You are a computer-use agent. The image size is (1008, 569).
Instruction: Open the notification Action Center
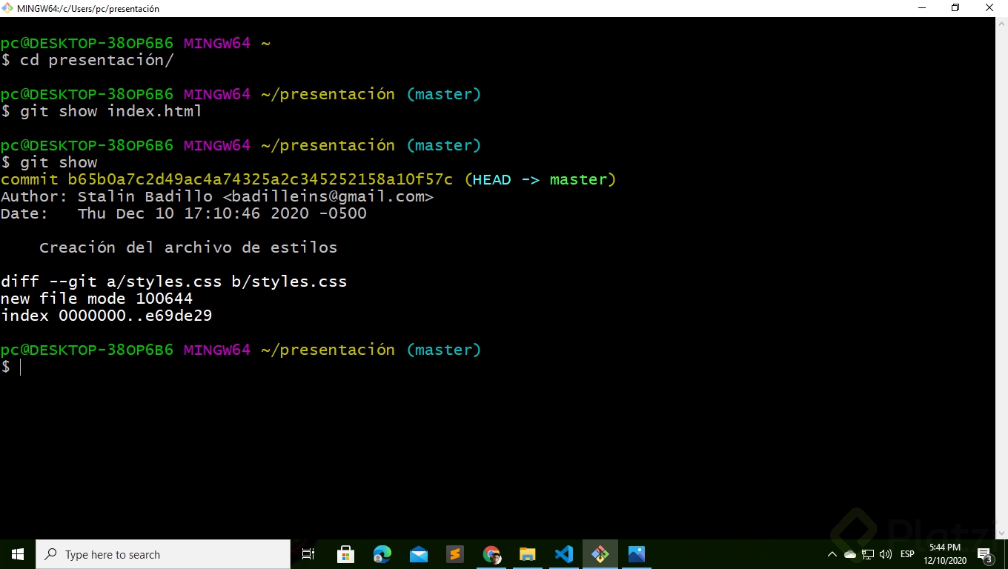(985, 554)
